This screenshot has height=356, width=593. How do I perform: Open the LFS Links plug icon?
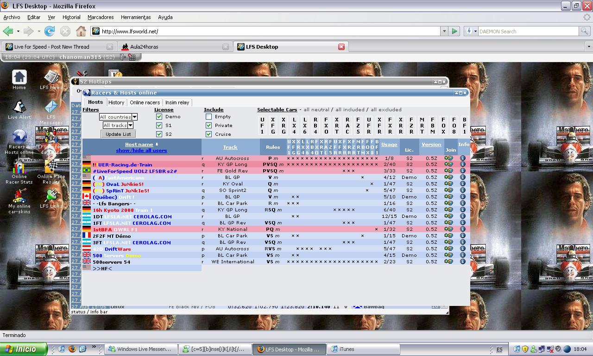(x=51, y=195)
